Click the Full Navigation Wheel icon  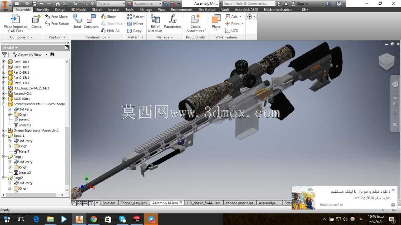pyautogui.click(x=395, y=84)
